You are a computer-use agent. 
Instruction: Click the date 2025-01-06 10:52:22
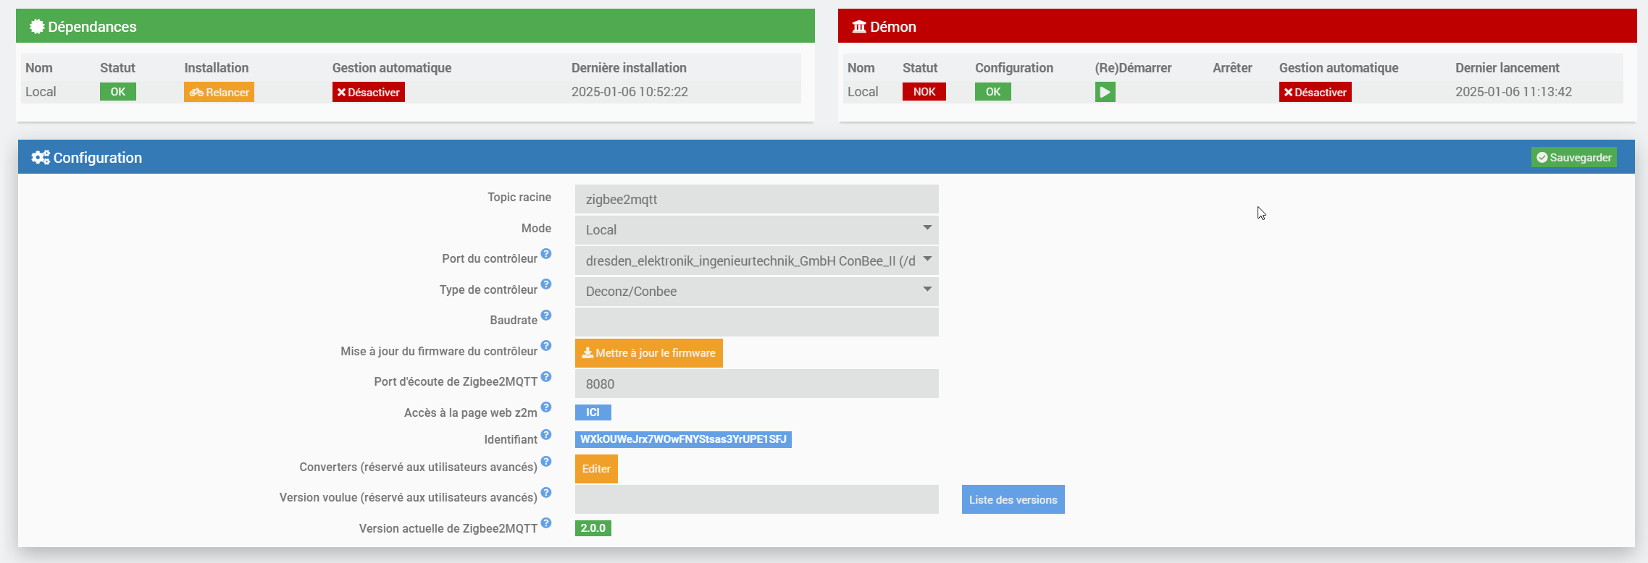pyautogui.click(x=629, y=92)
